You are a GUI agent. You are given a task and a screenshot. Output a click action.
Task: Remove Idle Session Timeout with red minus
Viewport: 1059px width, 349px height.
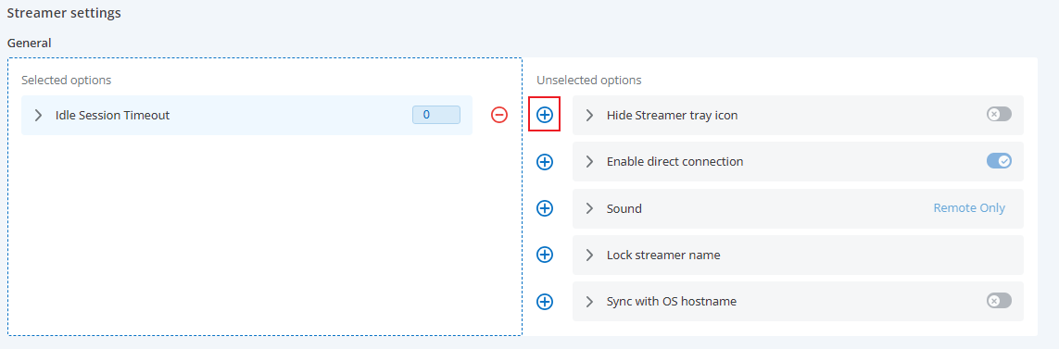tap(499, 115)
